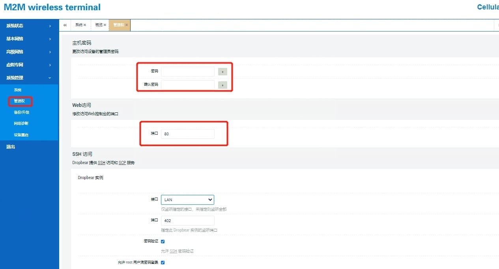Screen dimensions: 499x269
Task: Close the 系统 tab with its x
Action: click(85, 25)
